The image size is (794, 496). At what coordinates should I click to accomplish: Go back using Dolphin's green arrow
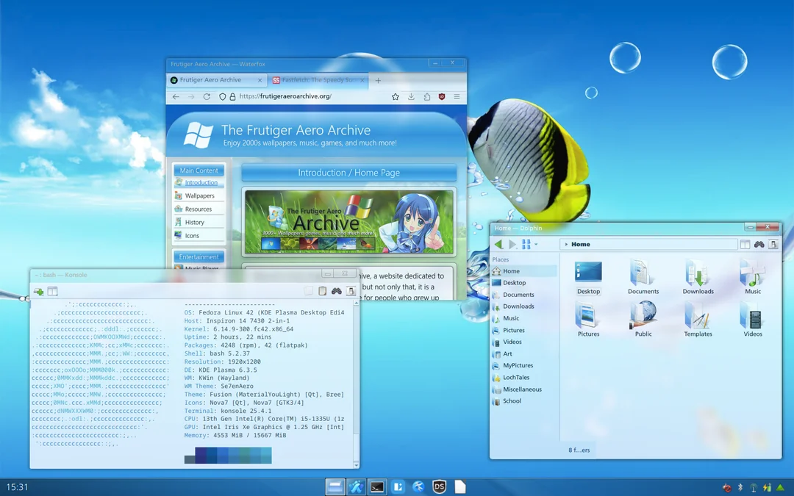pyautogui.click(x=498, y=245)
